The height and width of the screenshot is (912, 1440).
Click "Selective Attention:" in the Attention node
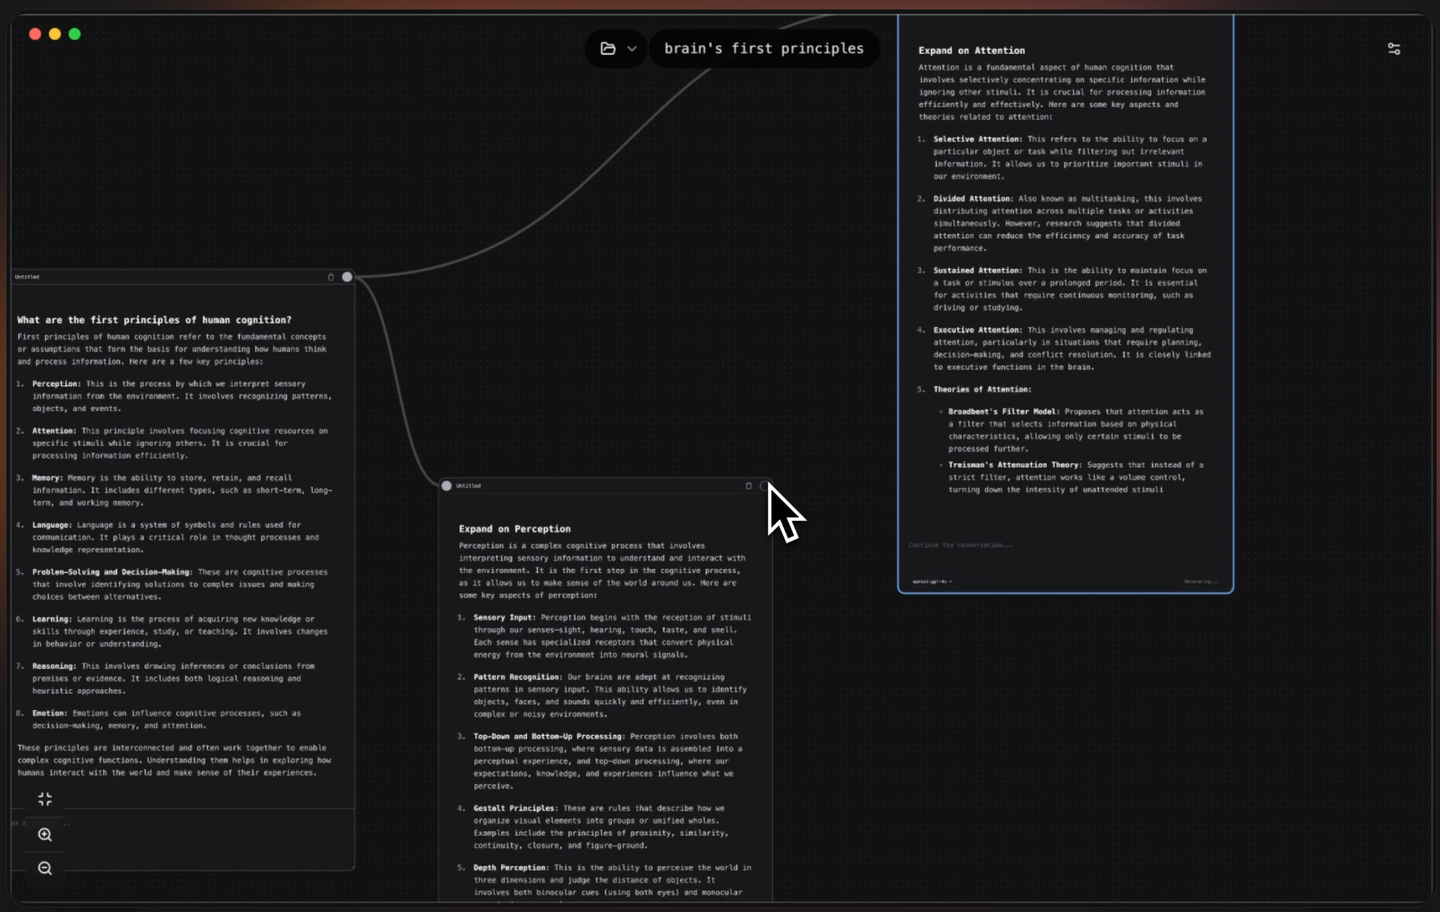pos(978,139)
